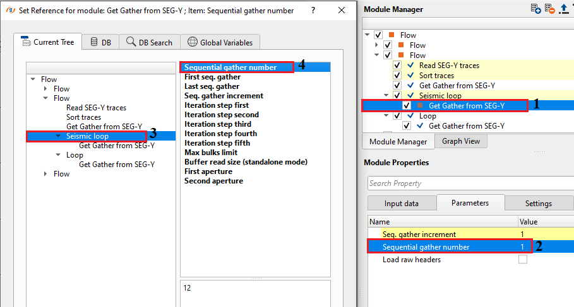Click the Remove module icon in Module Manager
Image resolution: width=574 pixels, height=307 pixels.
pos(550,9)
